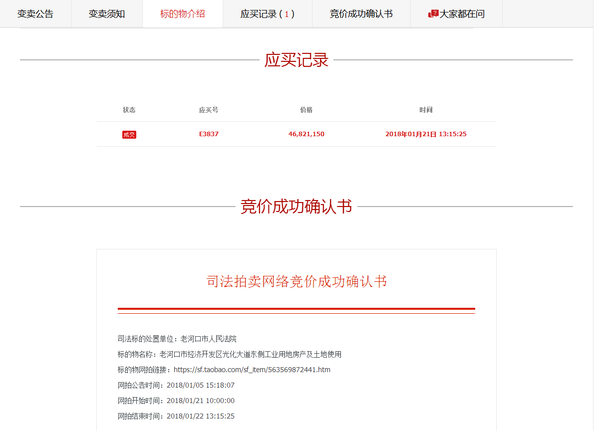The image size is (594, 431).
Task: Click the 成交 status badge
Action: (129, 135)
